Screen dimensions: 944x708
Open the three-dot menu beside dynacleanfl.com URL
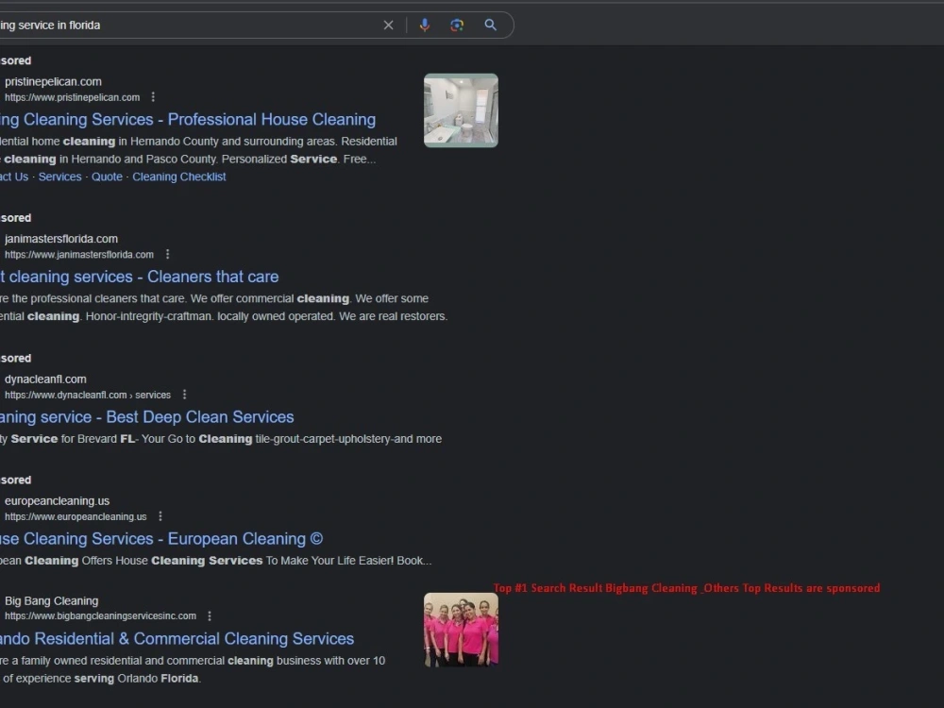tap(184, 395)
